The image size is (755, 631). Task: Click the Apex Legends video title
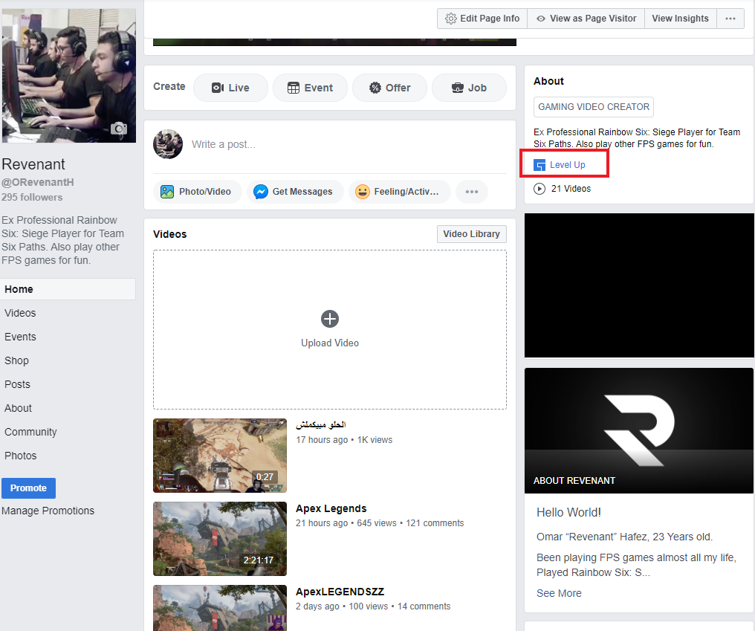(331, 508)
